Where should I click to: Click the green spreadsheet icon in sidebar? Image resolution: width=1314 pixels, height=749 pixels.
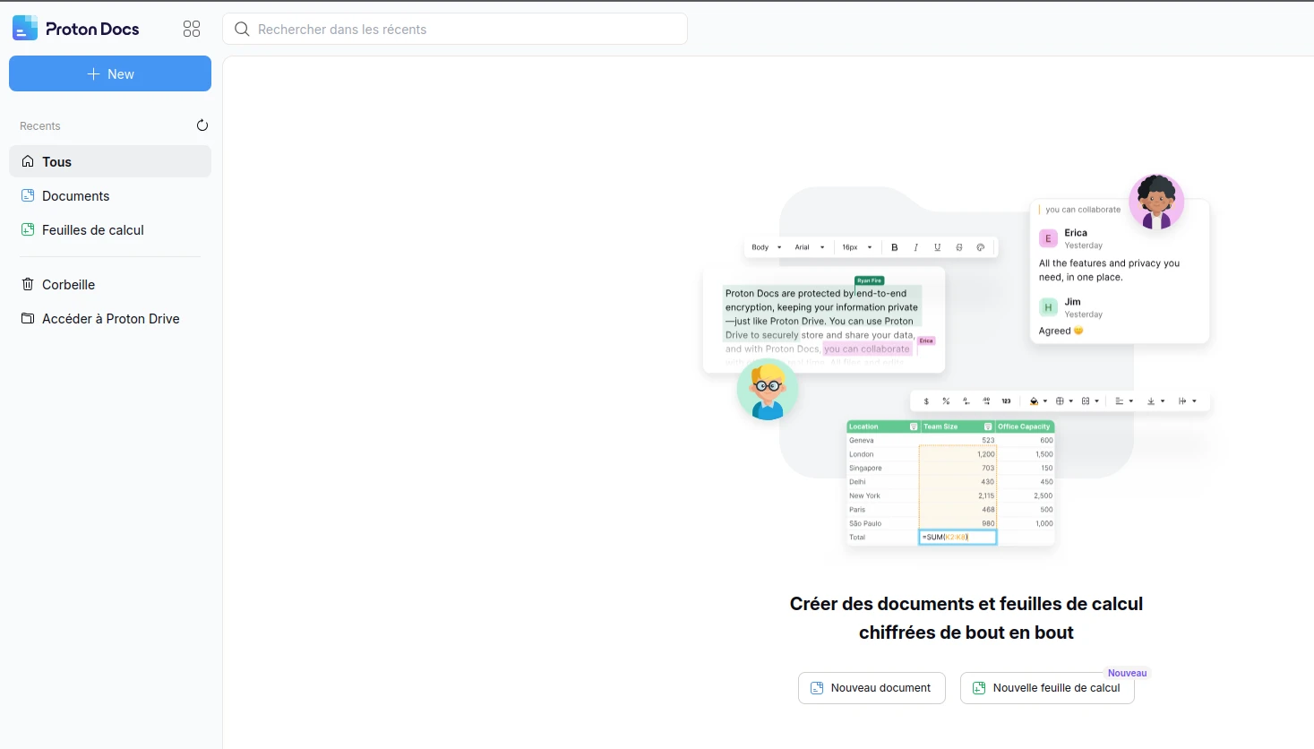[28, 230]
